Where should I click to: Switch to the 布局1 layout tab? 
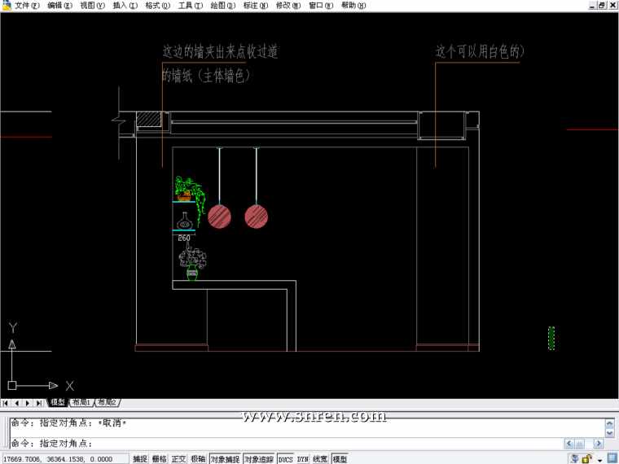[81, 402]
